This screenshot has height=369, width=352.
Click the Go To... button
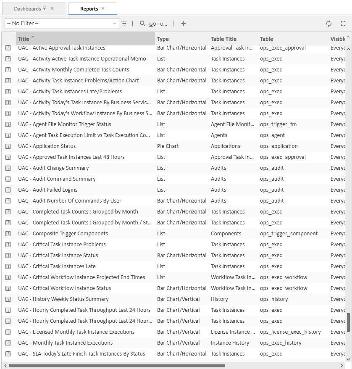click(154, 24)
